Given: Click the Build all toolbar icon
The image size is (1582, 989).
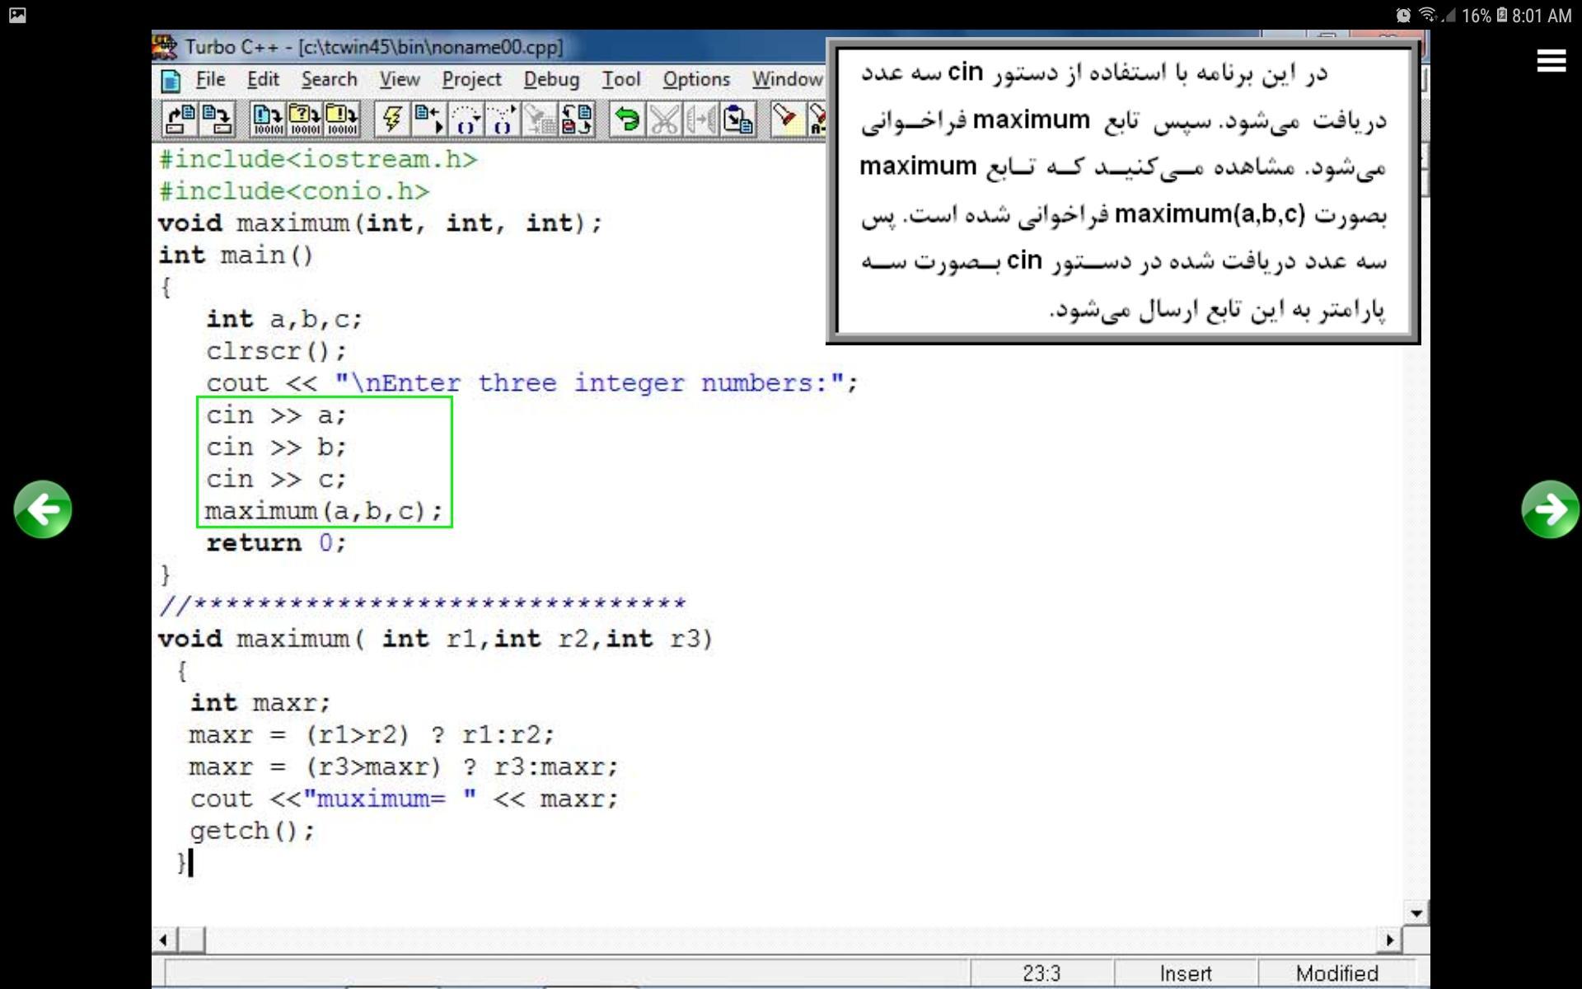Looking at the screenshot, I should pyautogui.click(x=341, y=120).
